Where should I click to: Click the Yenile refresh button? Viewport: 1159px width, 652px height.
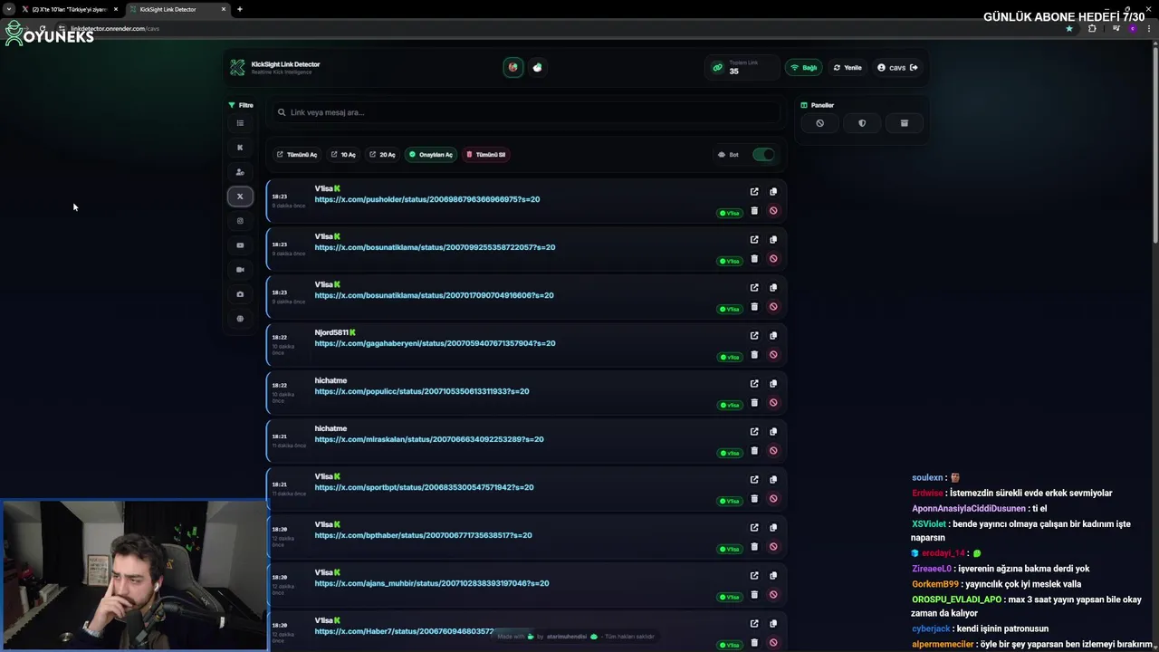(848, 67)
